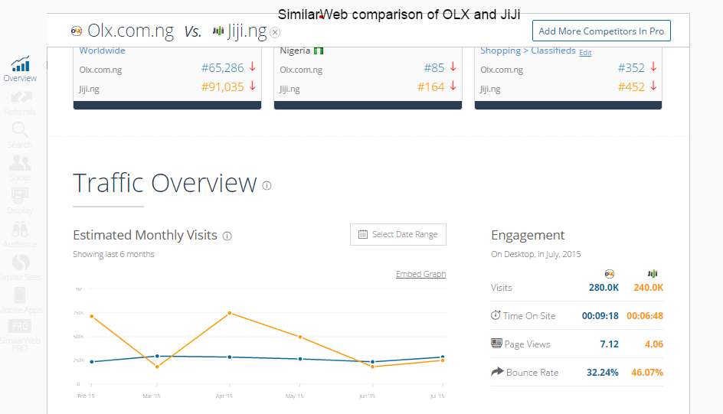Click the Olx logo in the Engagement header

pyautogui.click(x=610, y=274)
